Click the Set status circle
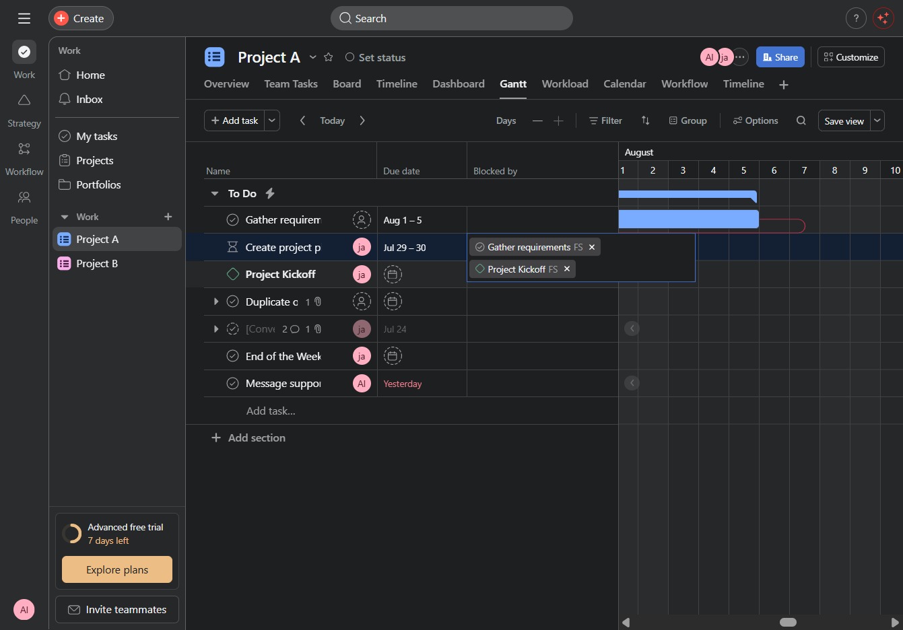The height and width of the screenshot is (630, 903). tap(349, 57)
